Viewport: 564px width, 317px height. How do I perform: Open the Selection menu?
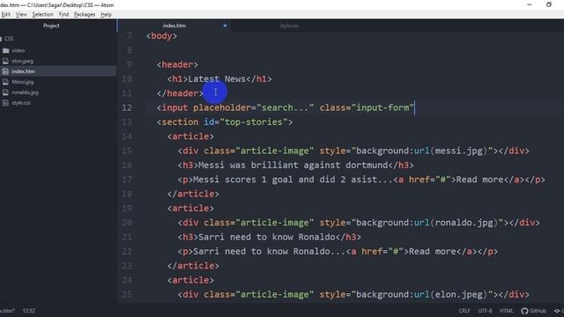(43, 14)
